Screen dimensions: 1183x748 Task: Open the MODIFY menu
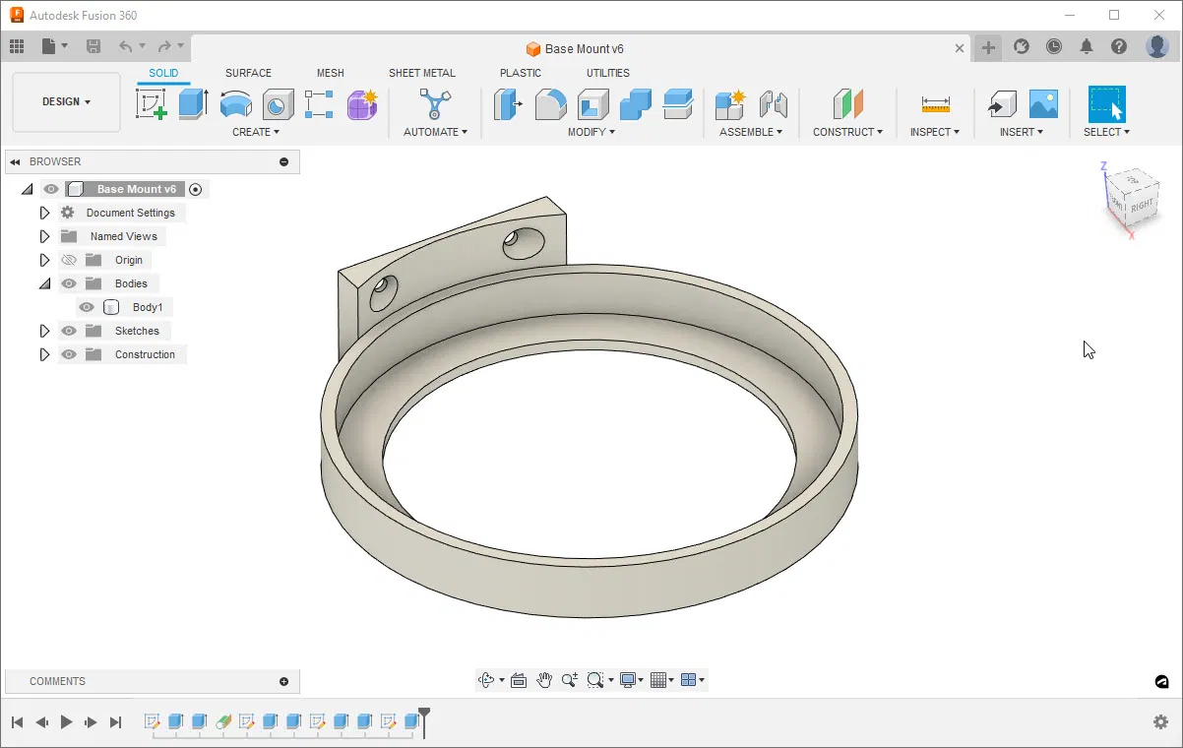pyautogui.click(x=591, y=132)
